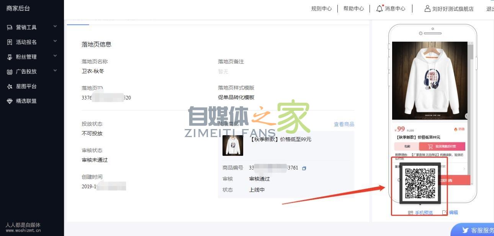Screen dimensions: 494x236
Task: Click the 营销工具 flag icon in sidebar
Action: (x=10, y=27)
